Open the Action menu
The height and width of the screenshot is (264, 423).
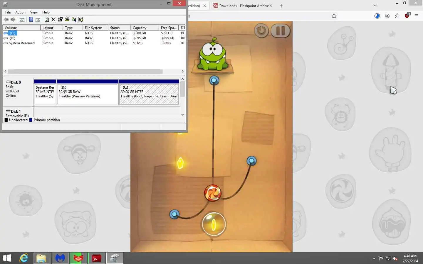point(20,12)
